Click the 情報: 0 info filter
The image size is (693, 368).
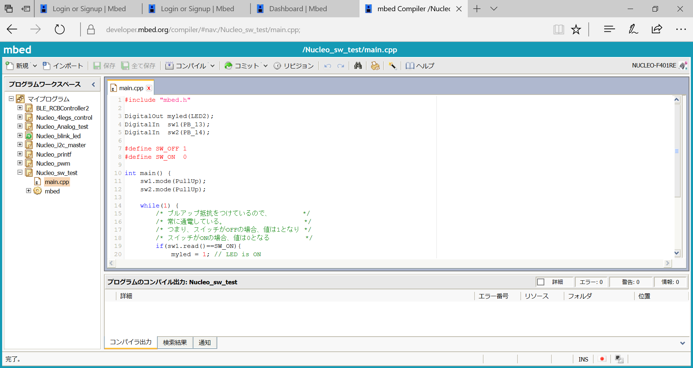[670, 282]
